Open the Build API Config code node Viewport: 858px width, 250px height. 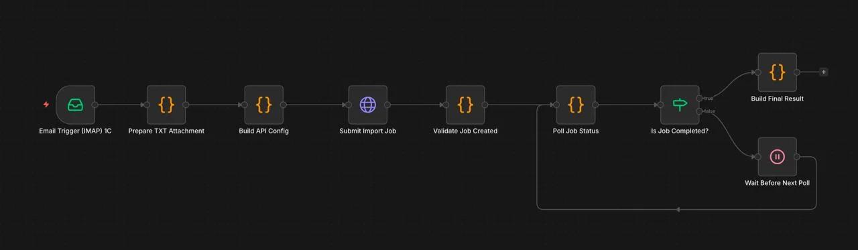point(264,105)
